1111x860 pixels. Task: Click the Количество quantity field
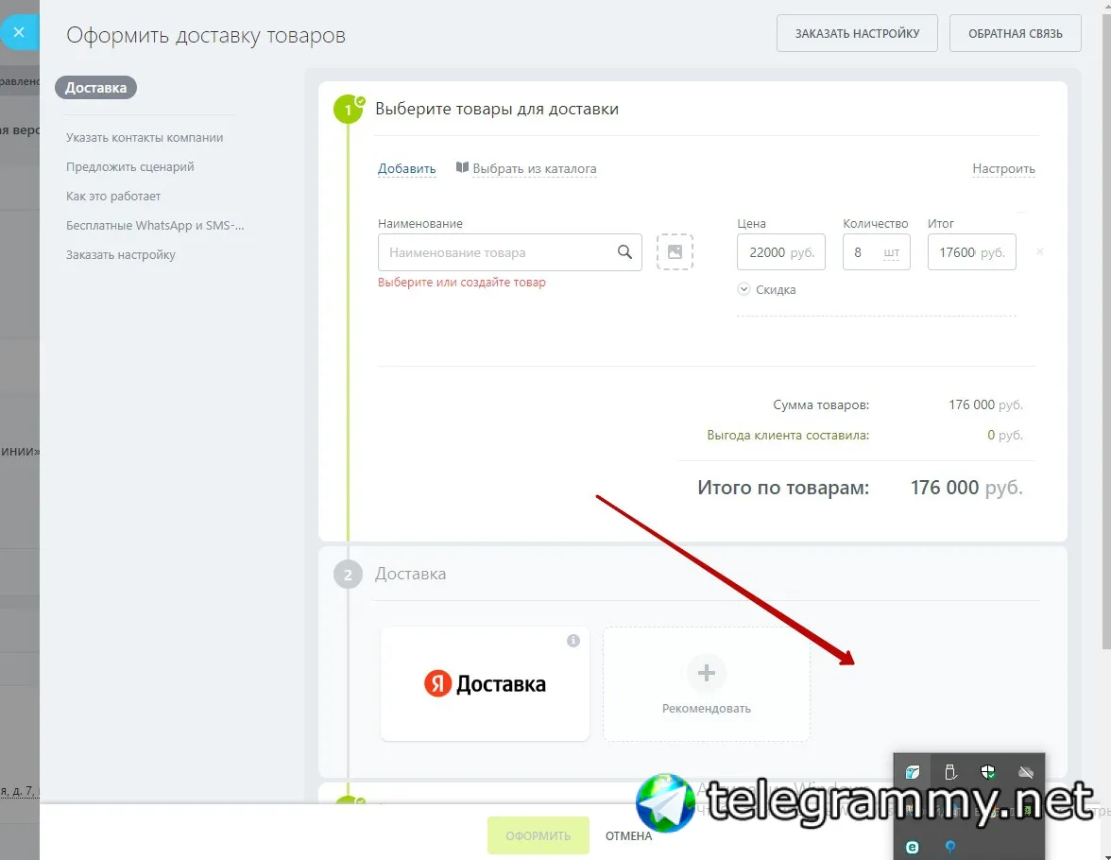876,252
